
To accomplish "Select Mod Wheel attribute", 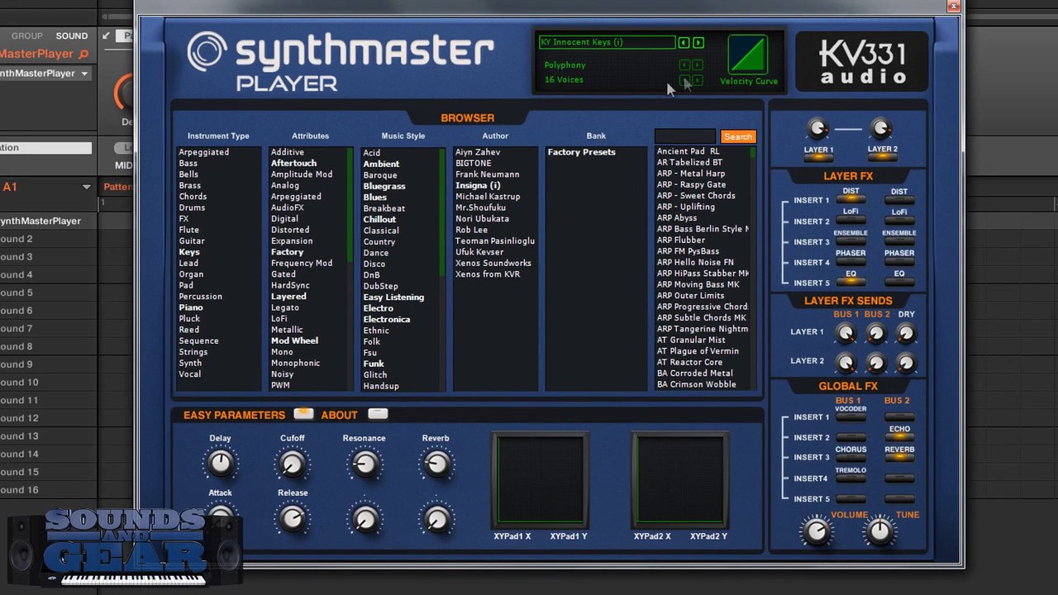I will pos(294,340).
